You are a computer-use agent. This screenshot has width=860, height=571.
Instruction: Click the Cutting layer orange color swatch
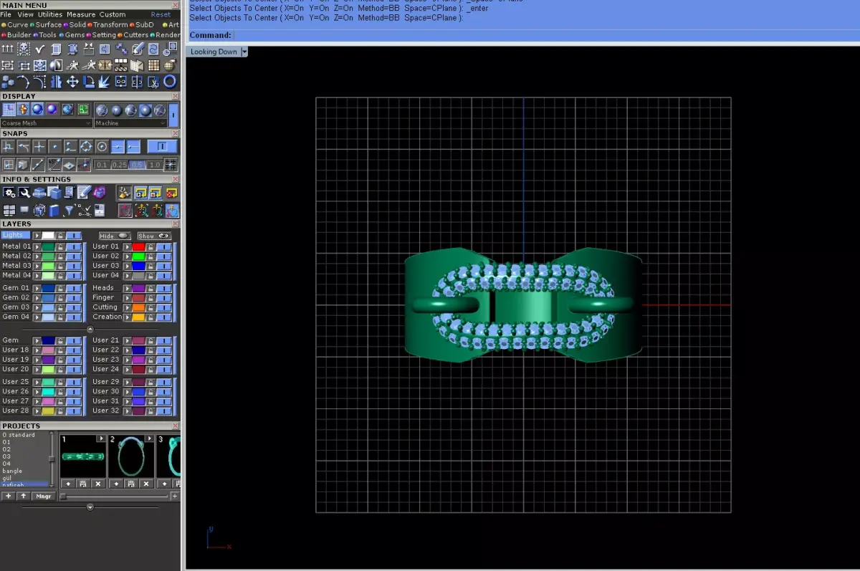138,307
